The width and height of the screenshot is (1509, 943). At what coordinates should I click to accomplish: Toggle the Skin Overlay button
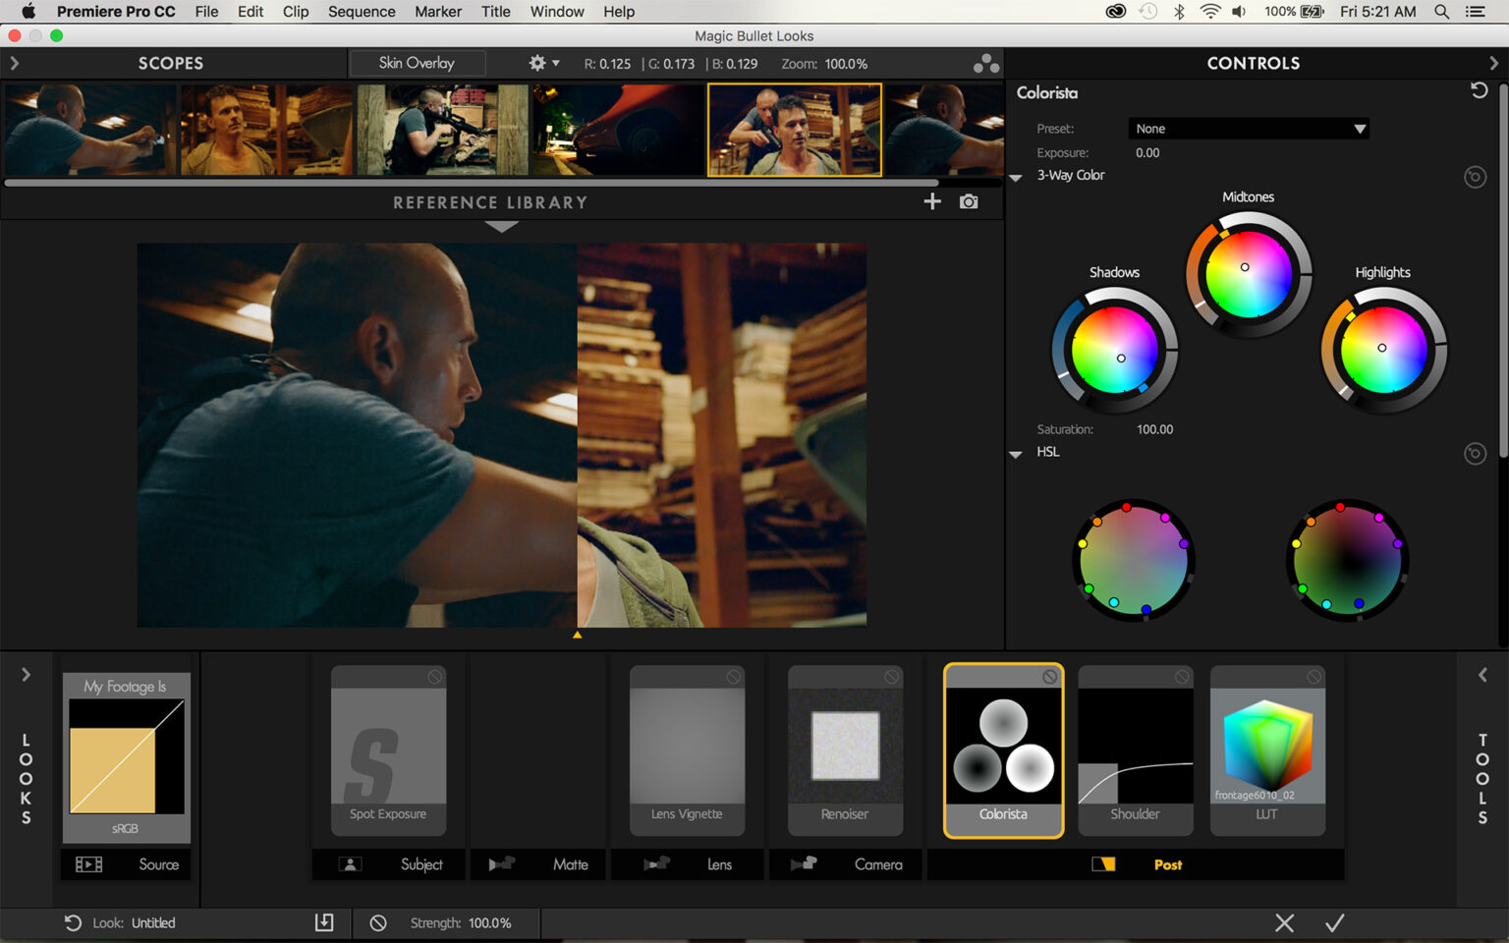[x=417, y=63]
